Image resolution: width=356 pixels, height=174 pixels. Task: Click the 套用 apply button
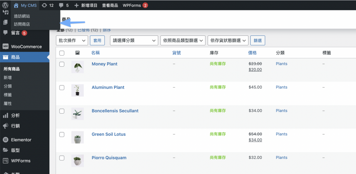pos(97,40)
